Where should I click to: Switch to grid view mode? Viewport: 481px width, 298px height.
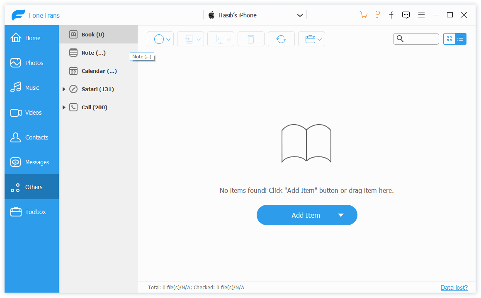449,38
